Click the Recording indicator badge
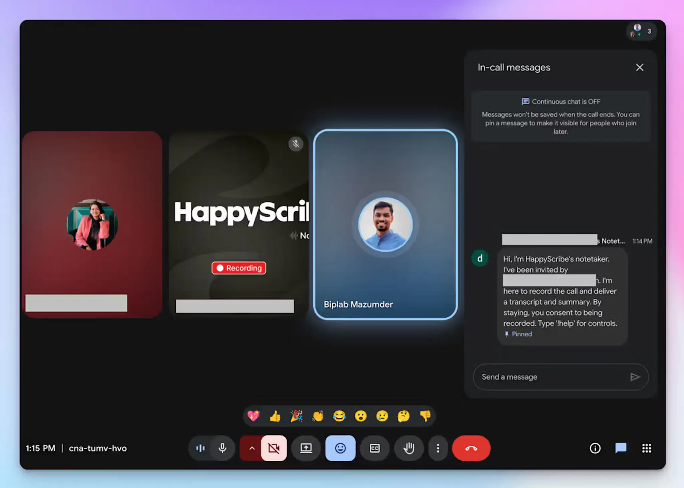 [x=238, y=268]
